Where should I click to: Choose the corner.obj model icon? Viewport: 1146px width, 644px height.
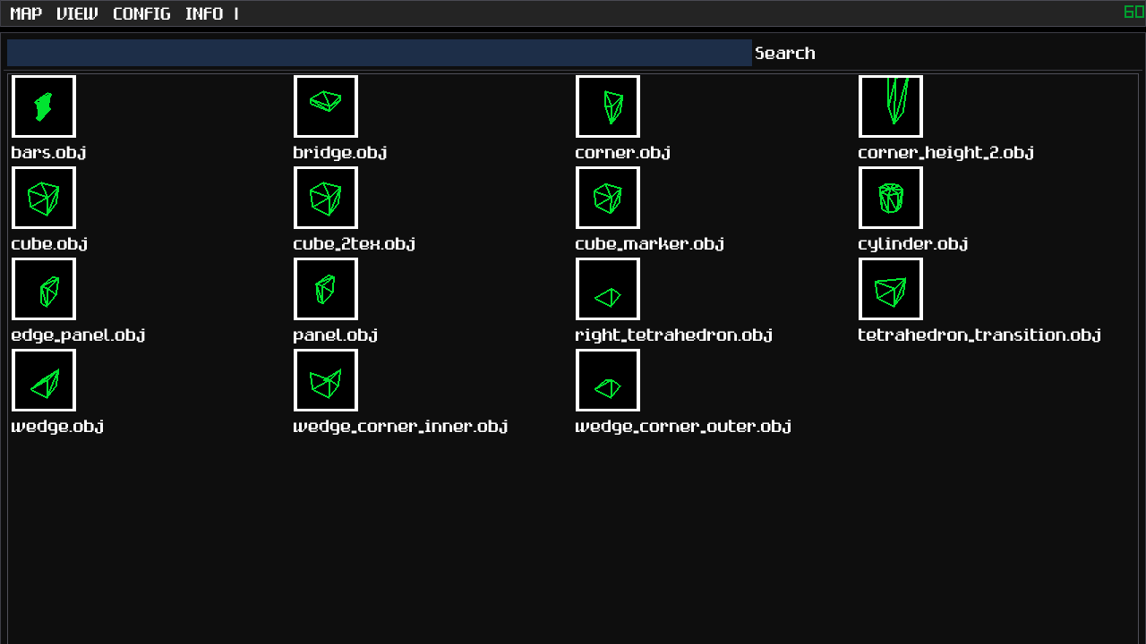tap(608, 106)
